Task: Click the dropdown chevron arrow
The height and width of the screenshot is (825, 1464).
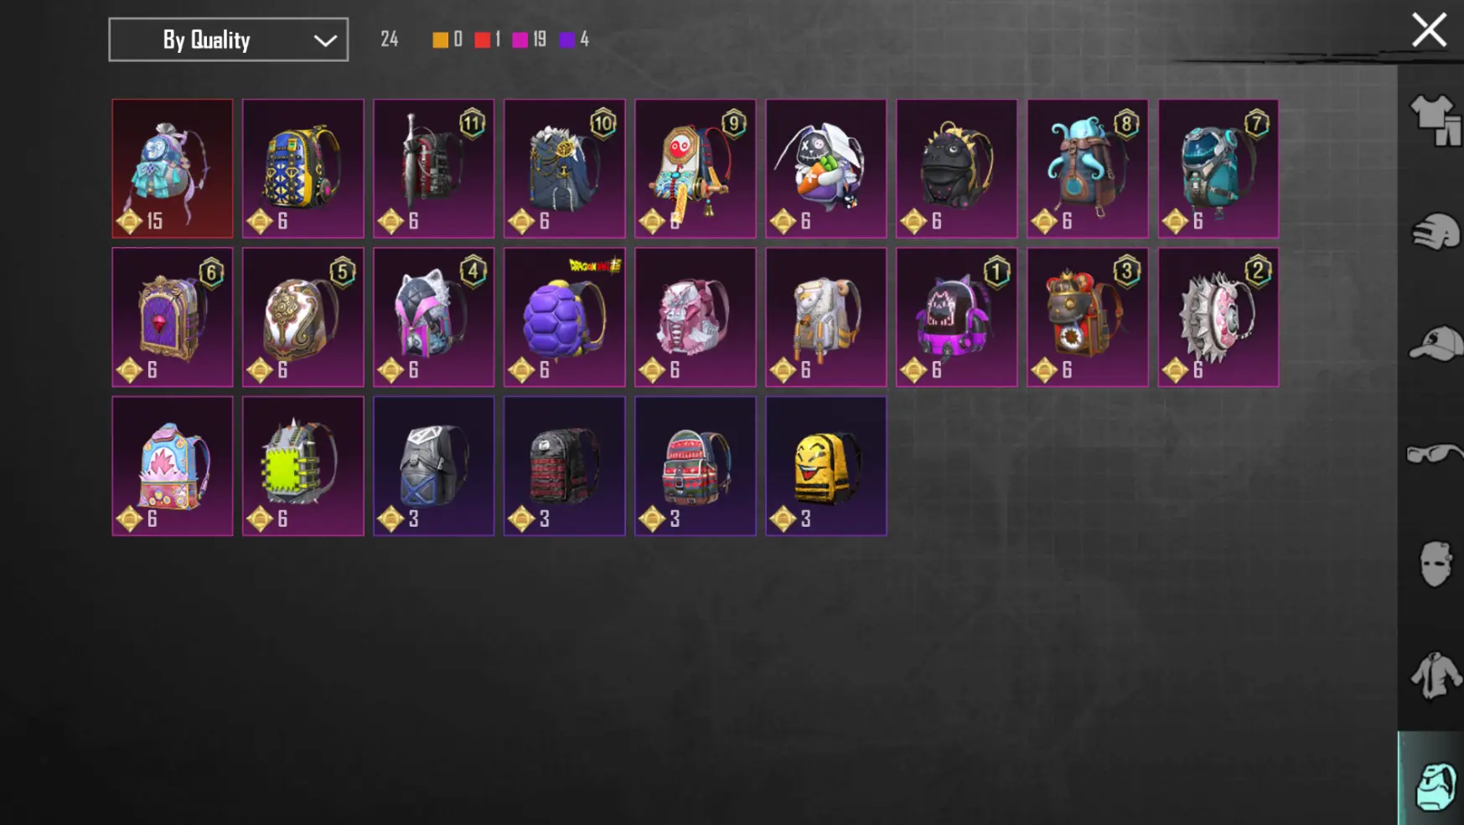Action: click(325, 40)
